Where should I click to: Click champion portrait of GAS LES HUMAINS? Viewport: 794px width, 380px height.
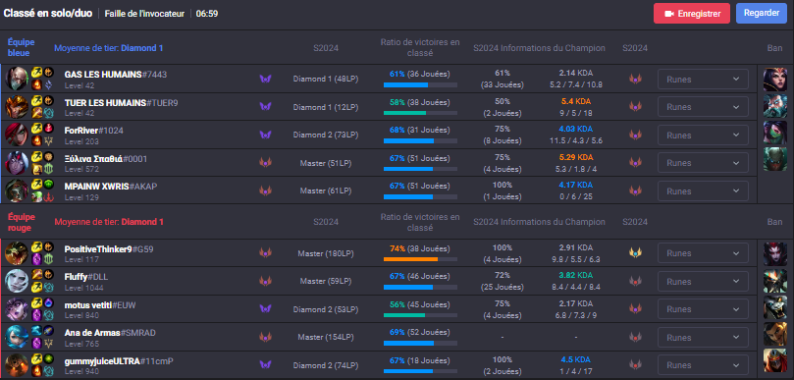17,79
